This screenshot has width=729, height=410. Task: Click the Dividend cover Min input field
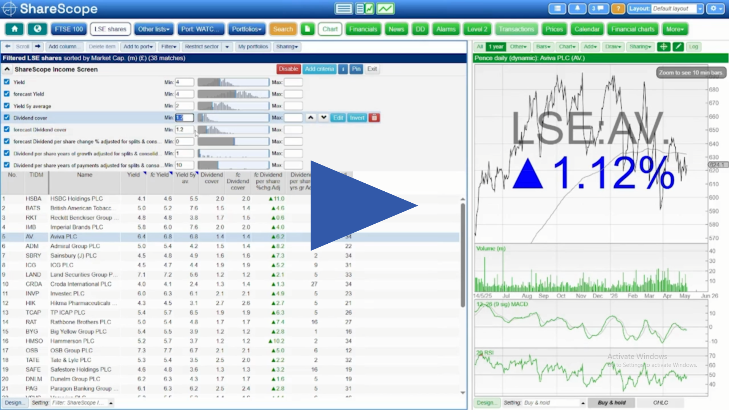(x=185, y=118)
